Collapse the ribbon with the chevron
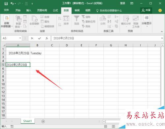165x129 pixels. tap(162, 31)
